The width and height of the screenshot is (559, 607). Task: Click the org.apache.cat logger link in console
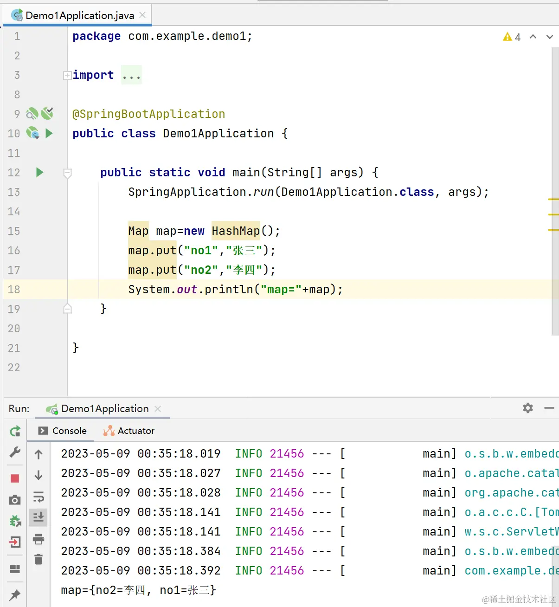512,493
